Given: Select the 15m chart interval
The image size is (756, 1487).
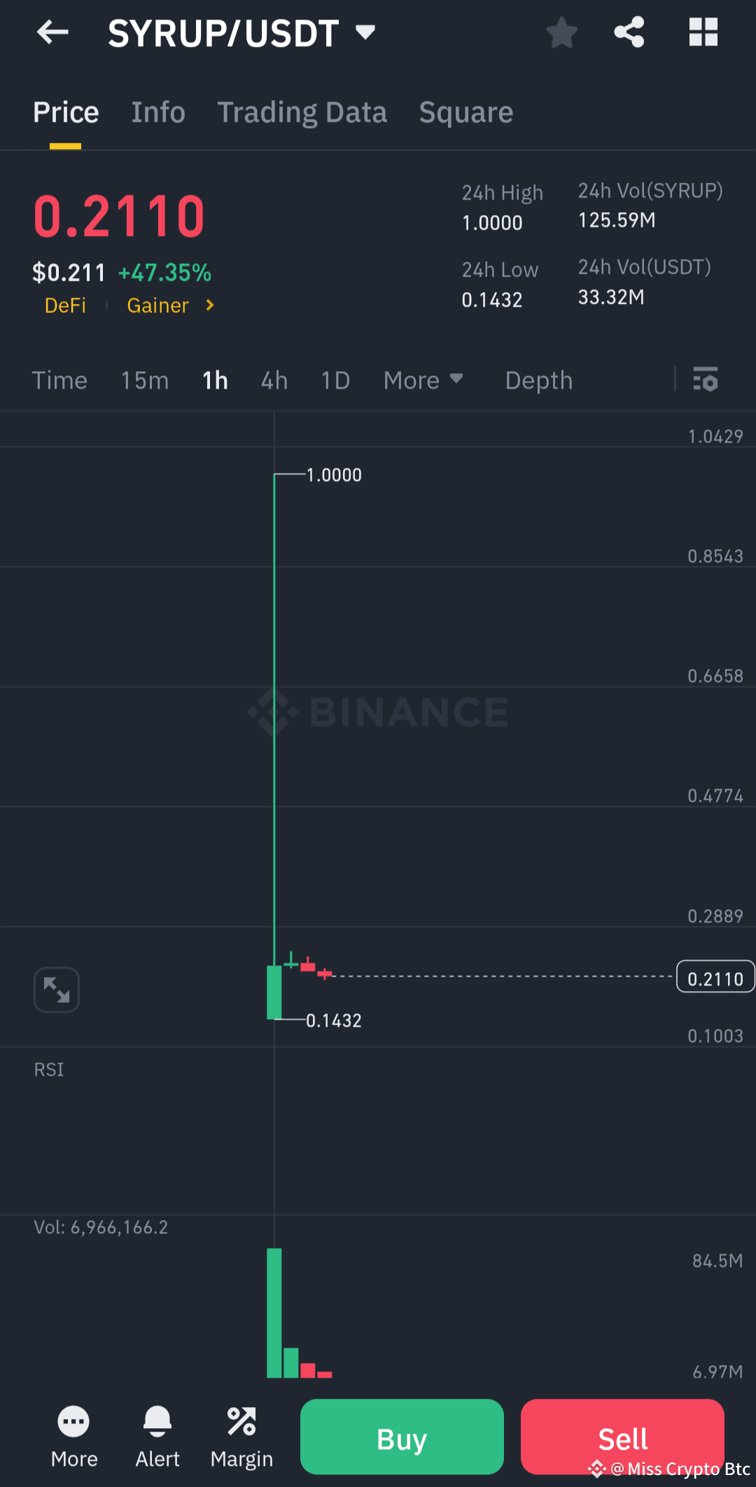Looking at the screenshot, I should (145, 380).
